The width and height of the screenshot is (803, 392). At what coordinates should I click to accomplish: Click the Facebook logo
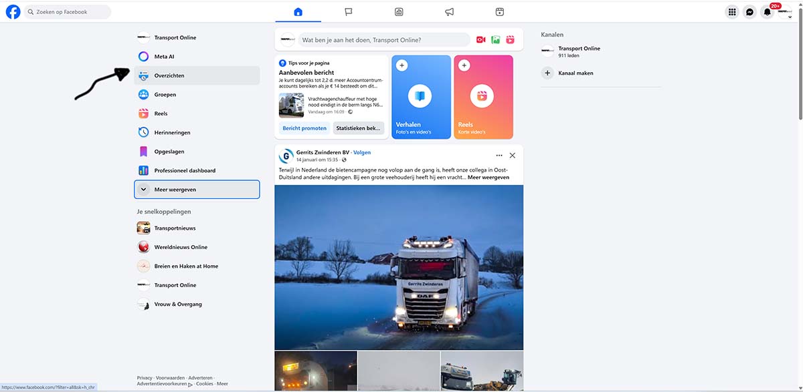pos(13,12)
